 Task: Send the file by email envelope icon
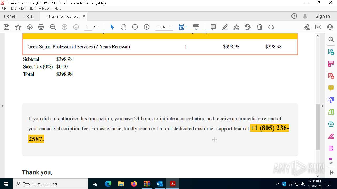(x=318, y=27)
